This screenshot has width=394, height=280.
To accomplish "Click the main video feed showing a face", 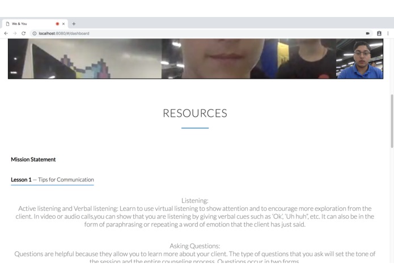I will coord(172,59).
